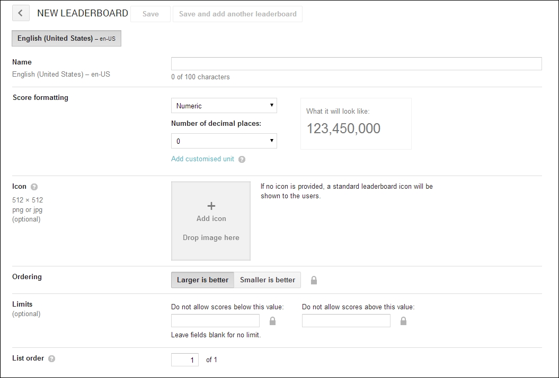
Task: Focus the scores below this value field
Action: (215, 321)
